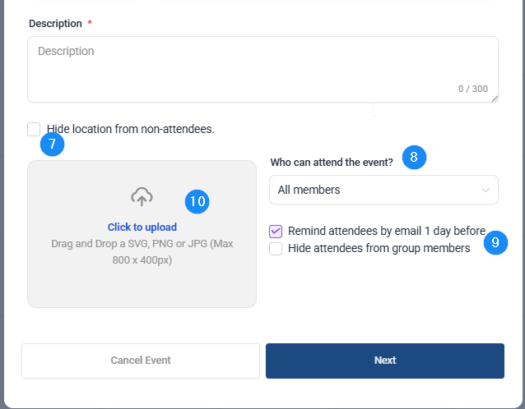The width and height of the screenshot is (525, 409).
Task: Click the dropdown chevron arrow
Action: click(x=485, y=190)
